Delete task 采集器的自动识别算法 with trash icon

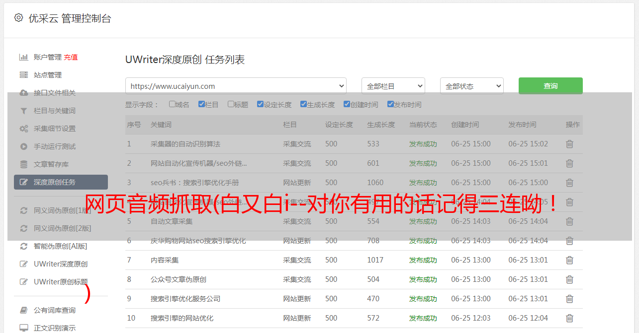pos(569,144)
